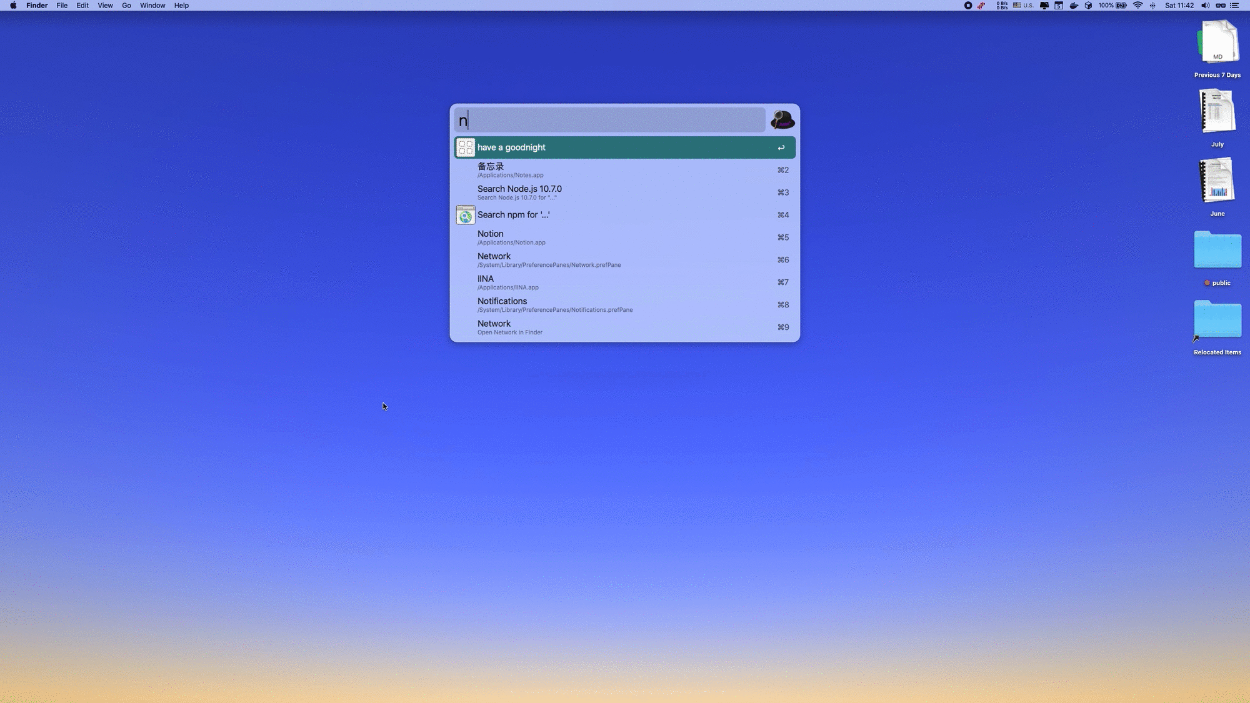Choose Open Network in Finder result
Image resolution: width=1250 pixels, height=703 pixels.
624,327
